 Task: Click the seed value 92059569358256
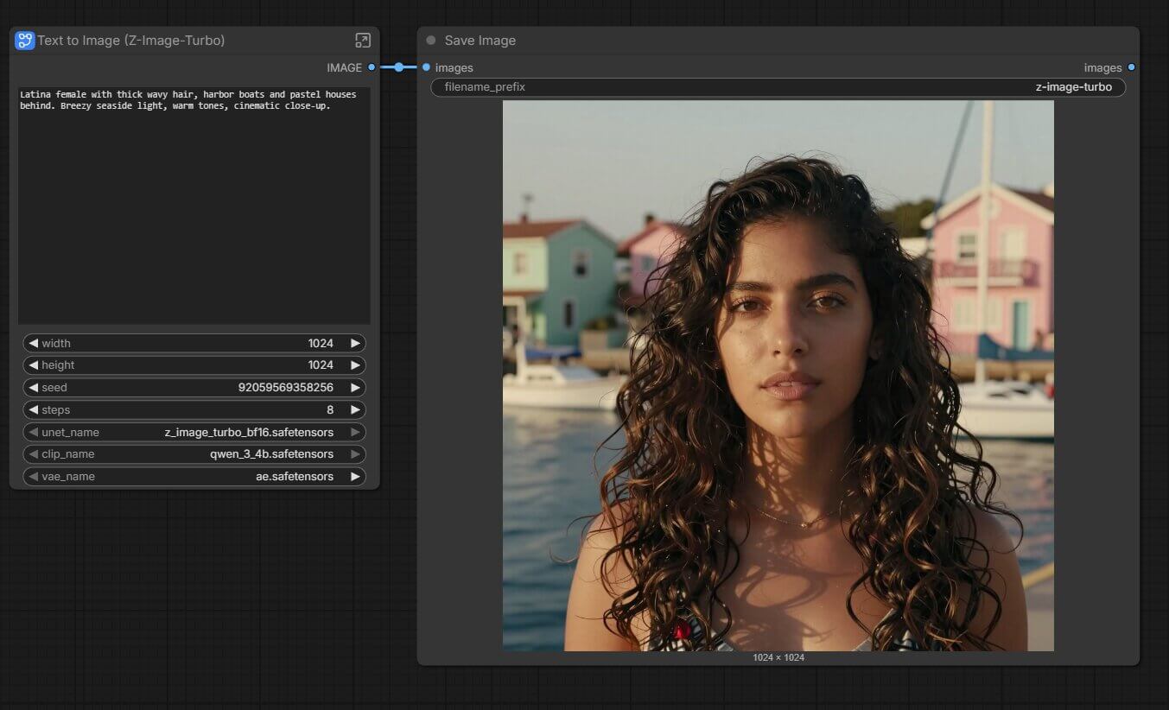click(286, 388)
